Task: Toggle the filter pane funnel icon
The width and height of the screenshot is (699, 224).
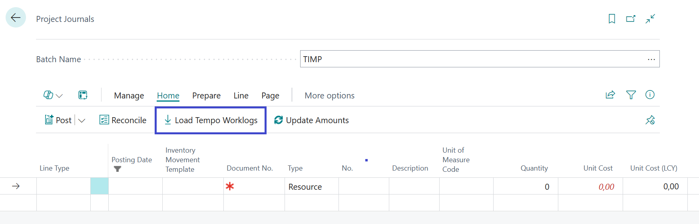Action: pyautogui.click(x=631, y=95)
